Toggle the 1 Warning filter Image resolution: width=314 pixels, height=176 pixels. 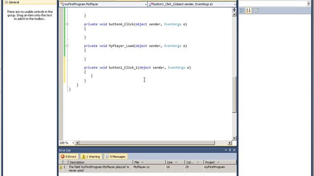(91, 156)
